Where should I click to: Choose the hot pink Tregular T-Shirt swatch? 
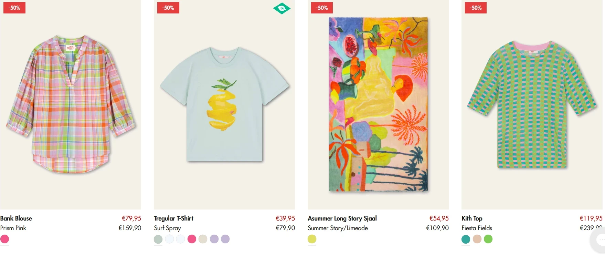192,239
